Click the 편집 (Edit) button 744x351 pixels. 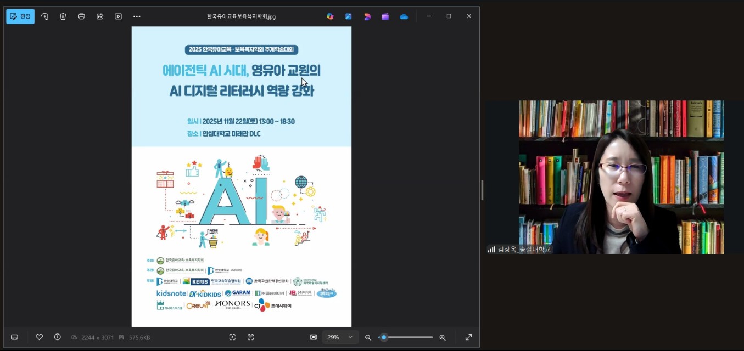point(20,16)
